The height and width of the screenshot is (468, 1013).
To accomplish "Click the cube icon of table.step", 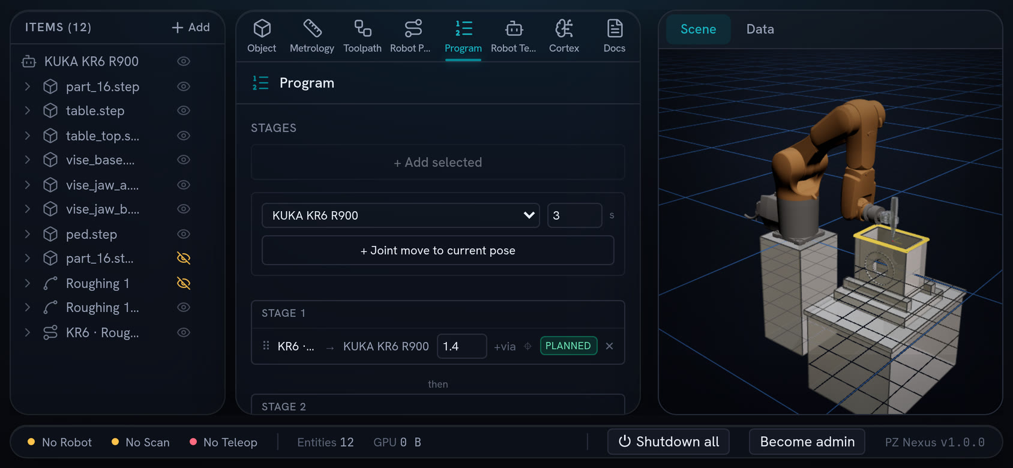I will click(50, 110).
